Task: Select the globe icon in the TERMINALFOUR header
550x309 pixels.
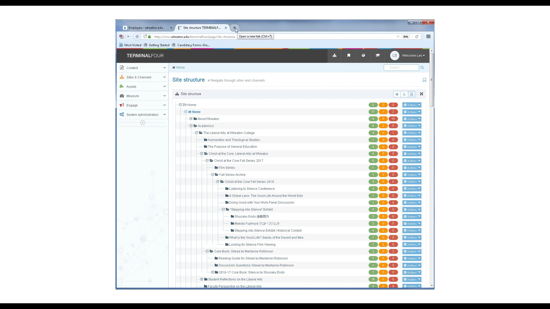Action: (363, 56)
